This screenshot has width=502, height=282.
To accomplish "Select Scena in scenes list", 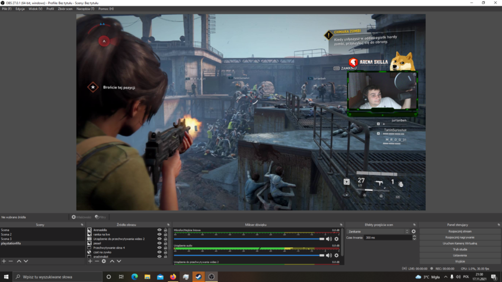I will (x=42, y=230).
